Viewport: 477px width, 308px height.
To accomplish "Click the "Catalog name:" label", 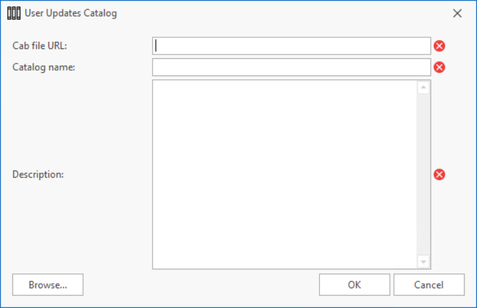I will pyautogui.click(x=44, y=67).
